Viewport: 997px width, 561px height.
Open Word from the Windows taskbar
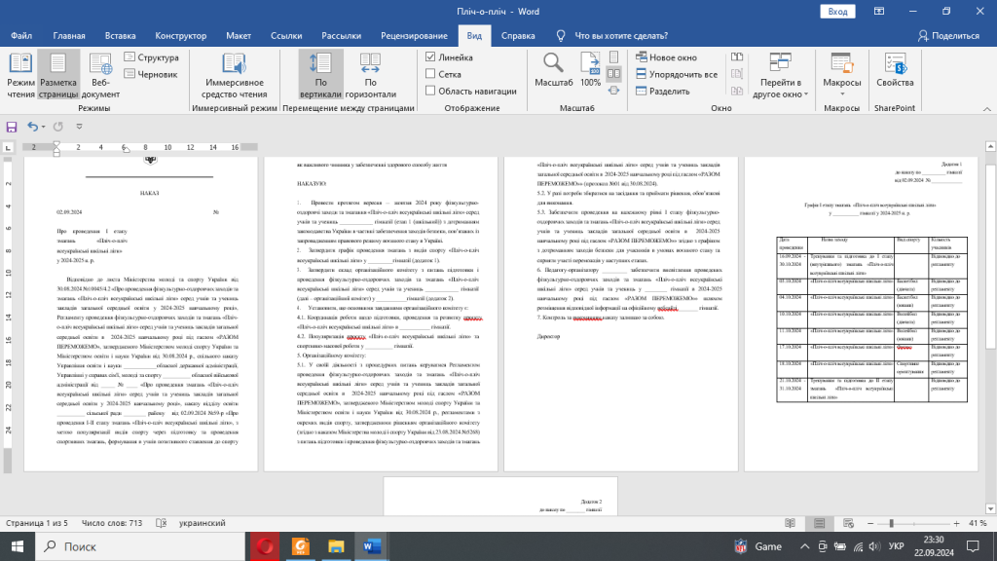click(374, 545)
